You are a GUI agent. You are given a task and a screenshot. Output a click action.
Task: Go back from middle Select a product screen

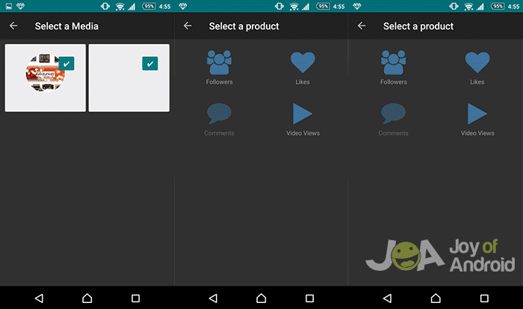[x=188, y=25]
